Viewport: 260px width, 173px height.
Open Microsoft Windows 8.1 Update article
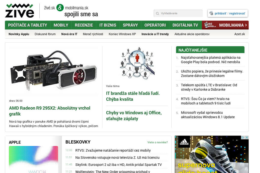click(208, 115)
